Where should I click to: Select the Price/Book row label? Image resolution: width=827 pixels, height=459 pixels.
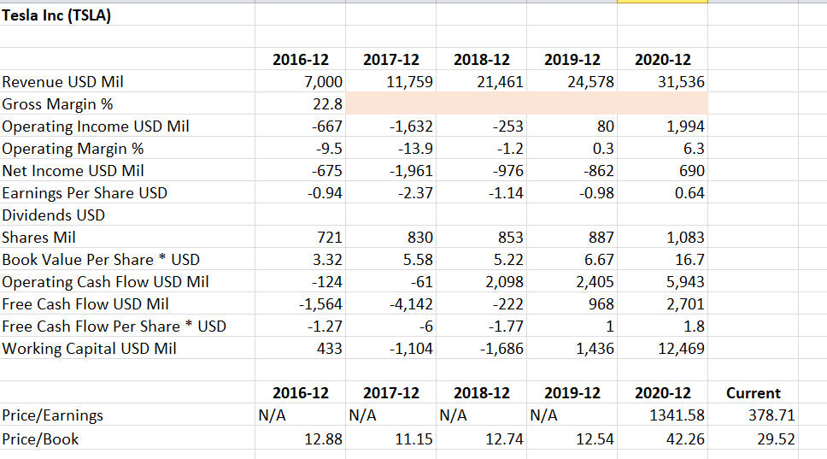coord(40,439)
